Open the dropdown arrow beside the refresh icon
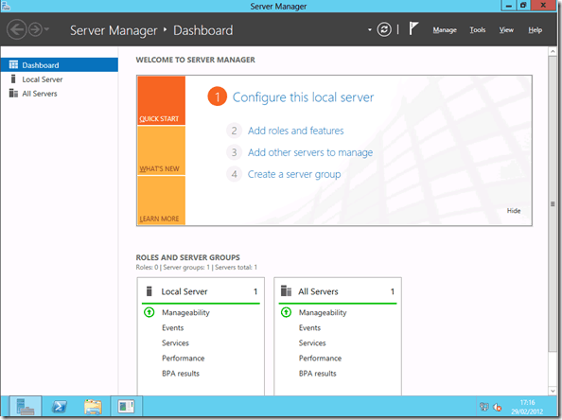 370,29
